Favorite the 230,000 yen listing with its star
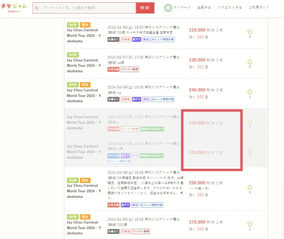The image size is (284, 239). click(x=250, y=62)
